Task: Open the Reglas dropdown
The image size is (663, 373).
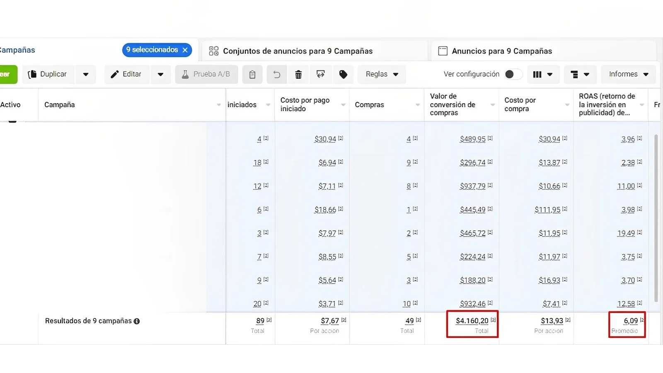Action: pos(382,75)
